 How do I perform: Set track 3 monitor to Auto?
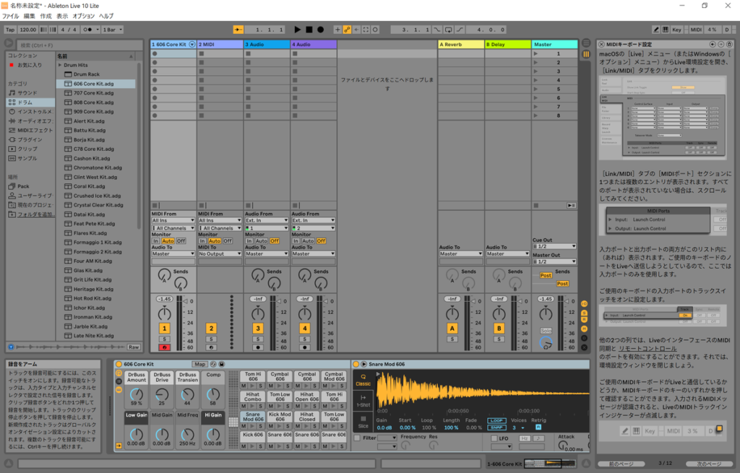[x=261, y=241]
